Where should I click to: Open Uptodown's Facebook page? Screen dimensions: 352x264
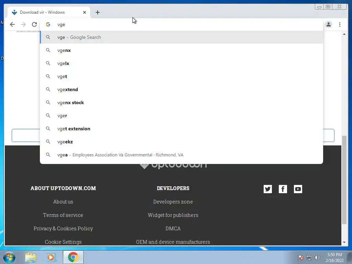click(283, 189)
